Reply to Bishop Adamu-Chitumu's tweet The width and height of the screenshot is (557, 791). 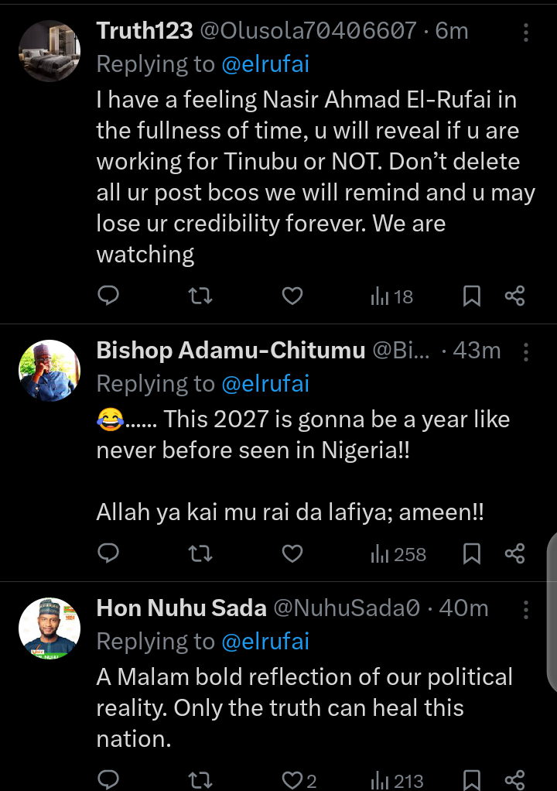[109, 553]
